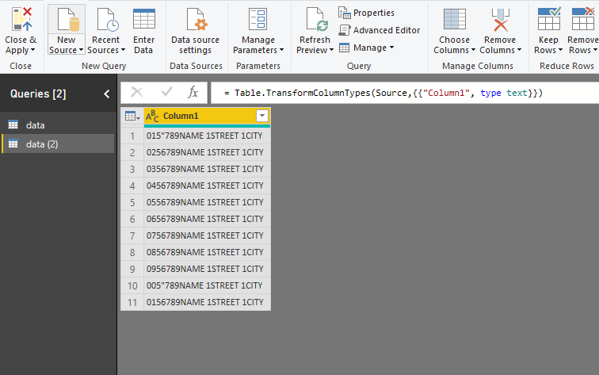Open the table menu icon in grid corner
Image resolution: width=599 pixels, height=375 pixels.
132,116
